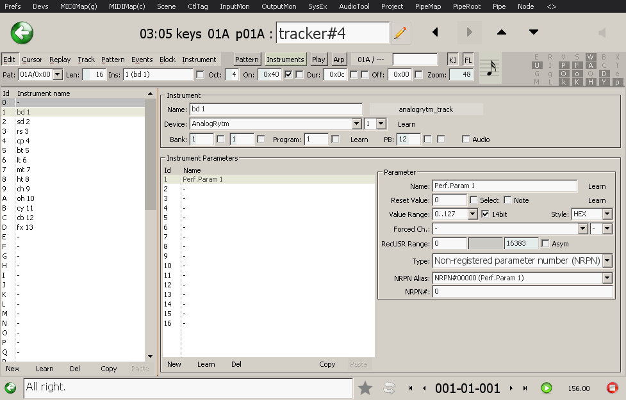Click the green back arrow at top left
The width and height of the screenshot is (626, 400).
coord(22,33)
